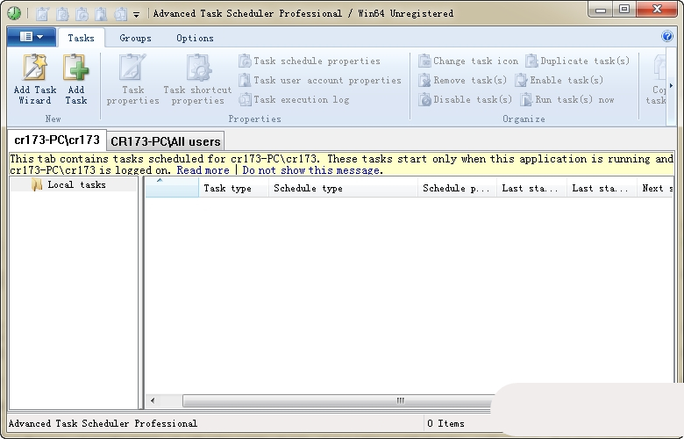Click quick access task user account icon
Viewport: 684px width, 439px height.
pos(101,13)
